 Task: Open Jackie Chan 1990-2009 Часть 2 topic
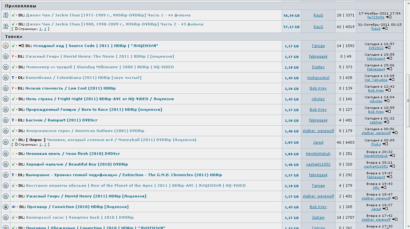[114, 24]
